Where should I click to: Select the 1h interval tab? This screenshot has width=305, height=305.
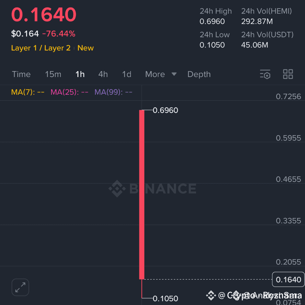[80, 74]
